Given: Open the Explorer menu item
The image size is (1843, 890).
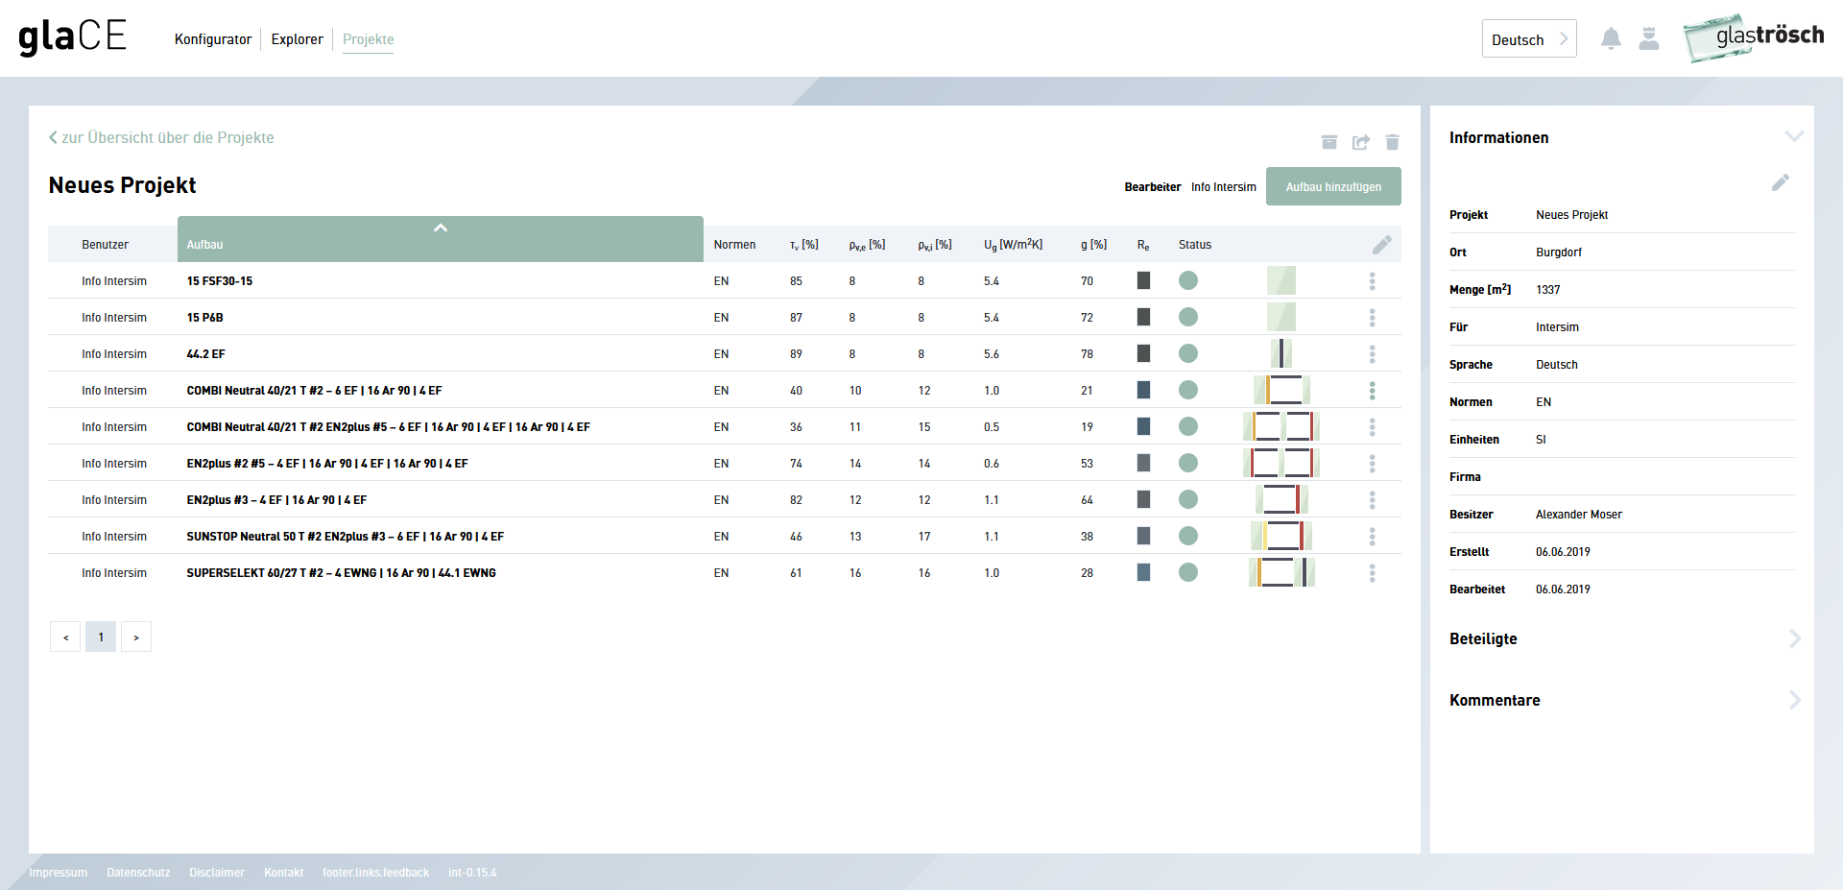Looking at the screenshot, I should [x=297, y=39].
